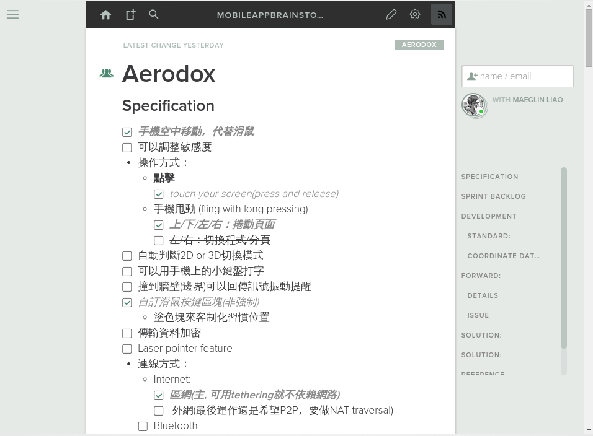This screenshot has height=436, width=593.
Task: Go to home via house icon
Action: [x=106, y=15]
